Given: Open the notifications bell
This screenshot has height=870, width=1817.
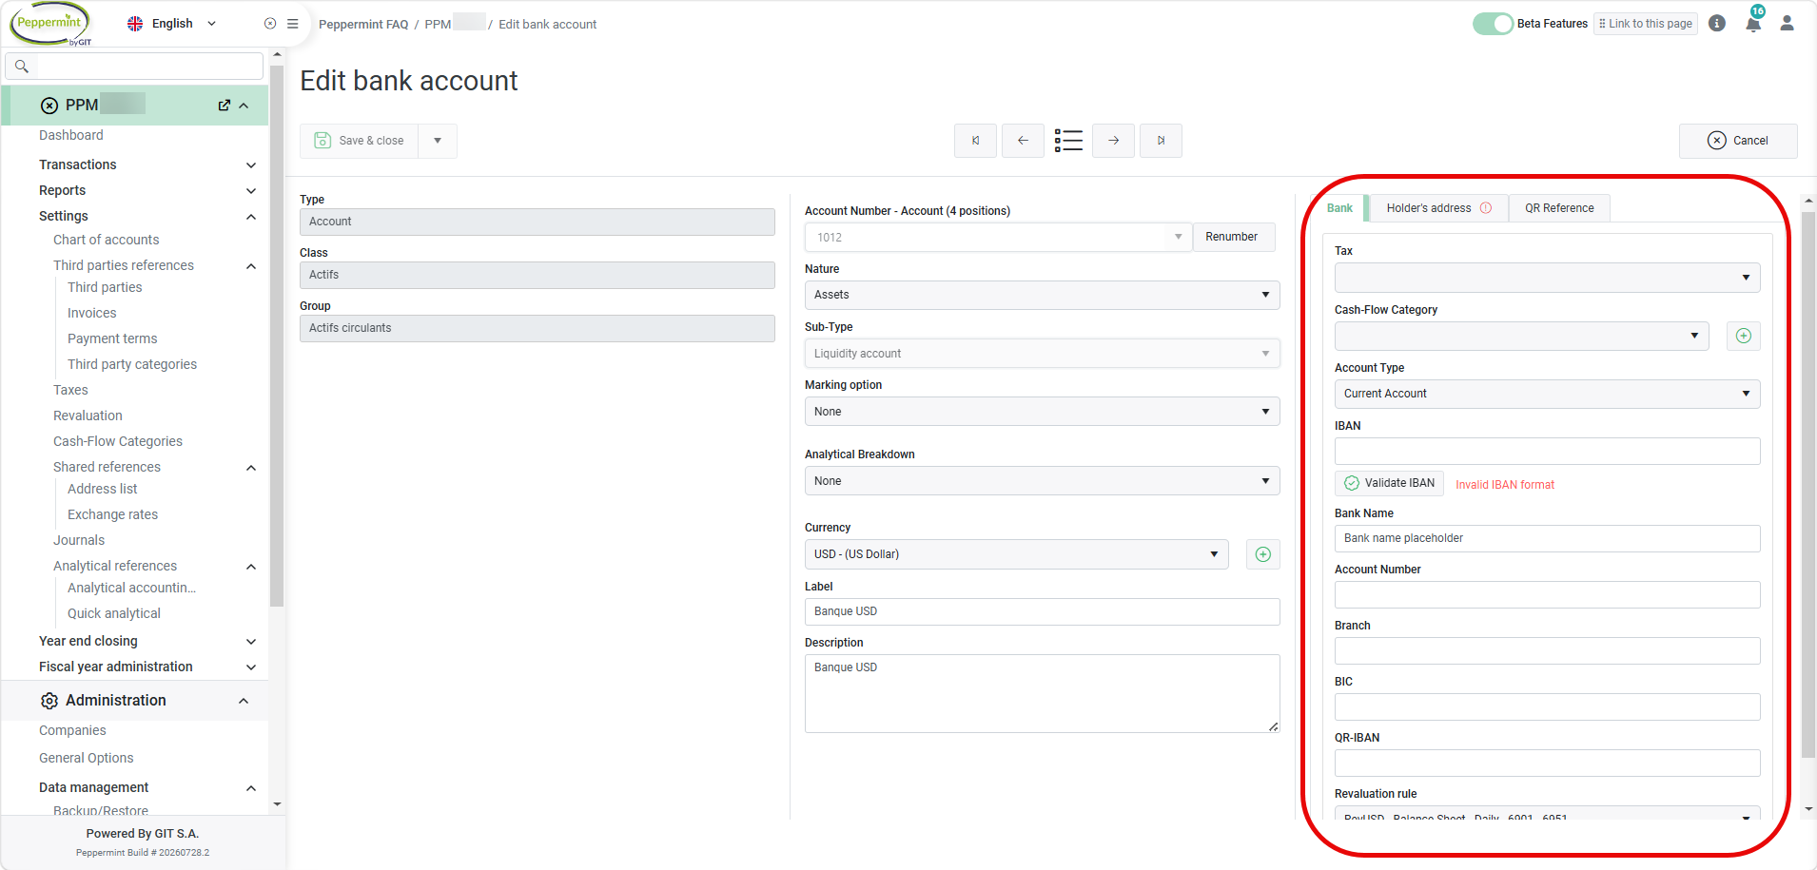Looking at the screenshot, I should point(1753,24).
